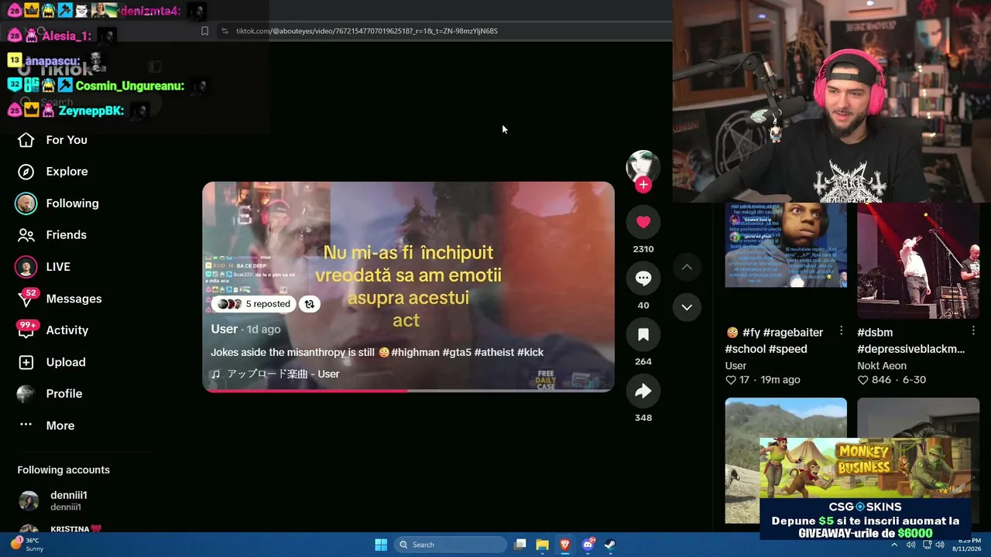Image resolution: width=991 pixels, height=557 pixels.
Task: Open File Explorer from the taskbar
Action: point(543,545)
